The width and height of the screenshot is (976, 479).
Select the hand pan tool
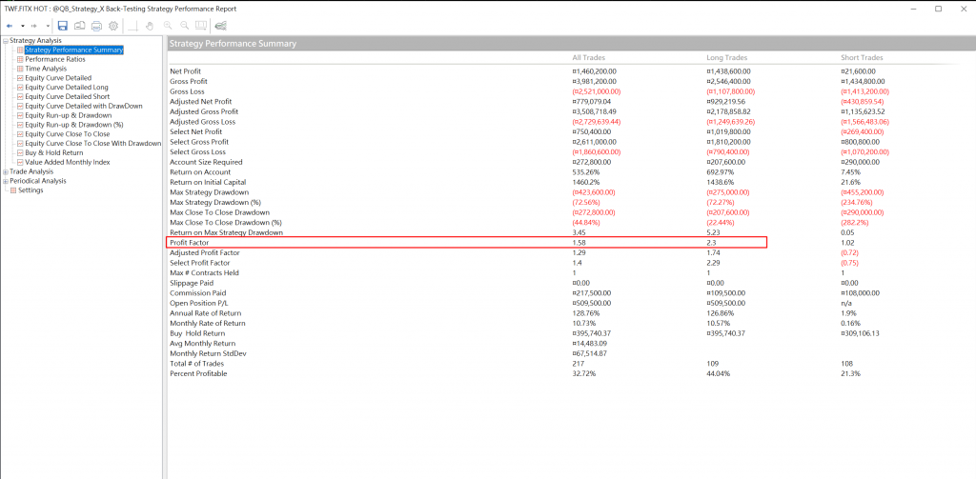(x=151, y=24)
